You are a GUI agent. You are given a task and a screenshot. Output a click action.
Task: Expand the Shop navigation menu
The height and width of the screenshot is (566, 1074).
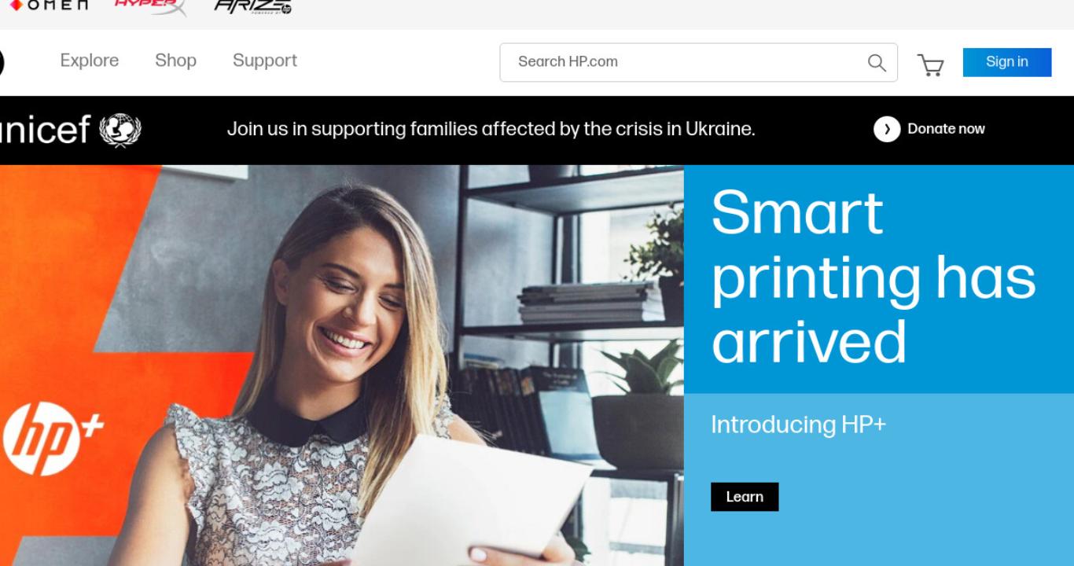175,61
